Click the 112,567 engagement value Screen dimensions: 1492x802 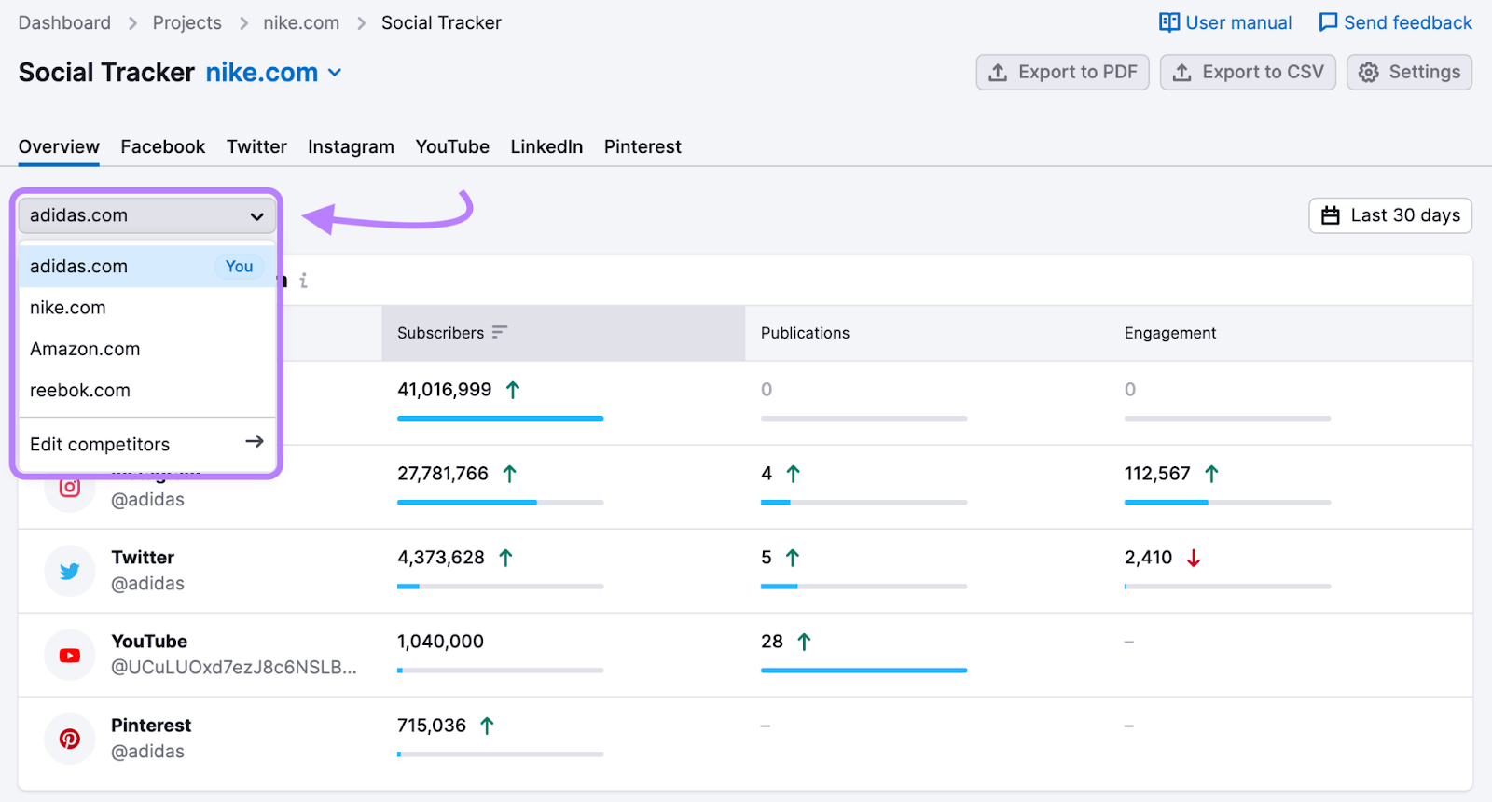coord(1157,474)
